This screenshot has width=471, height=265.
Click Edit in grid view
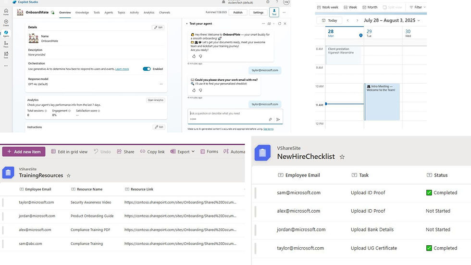69,151
